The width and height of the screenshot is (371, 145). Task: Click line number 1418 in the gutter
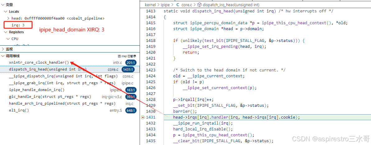151,41
